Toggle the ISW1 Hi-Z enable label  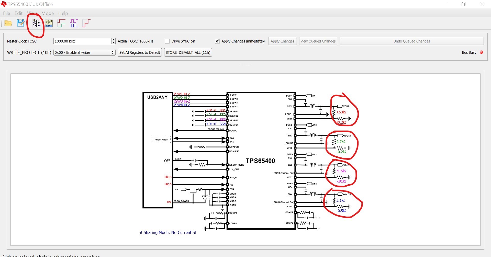pyautogui.click(x=182, y=94)
